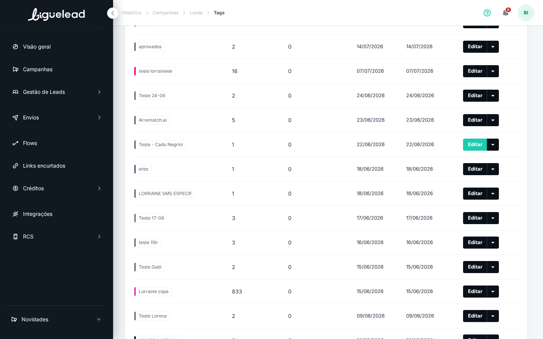
Task: Open the dropdown arrow for Teste - Cadu Negrini
Action: [493, 145]
